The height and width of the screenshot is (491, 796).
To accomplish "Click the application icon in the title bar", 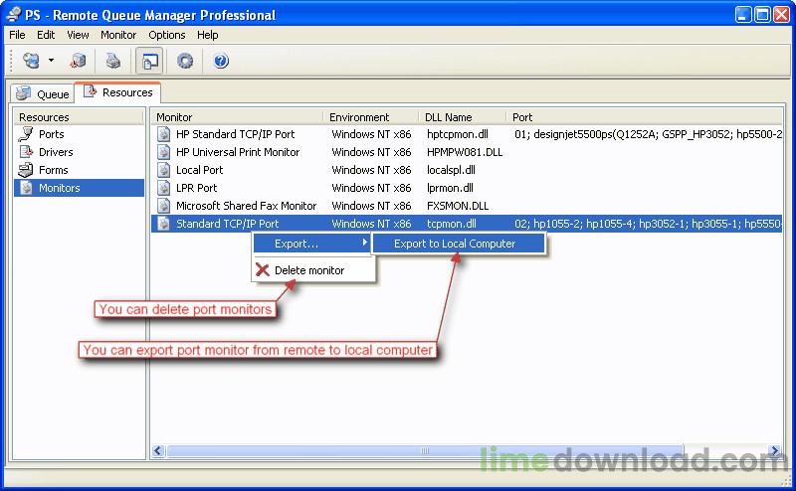I will pyautogui.click(x=14, y=14).
